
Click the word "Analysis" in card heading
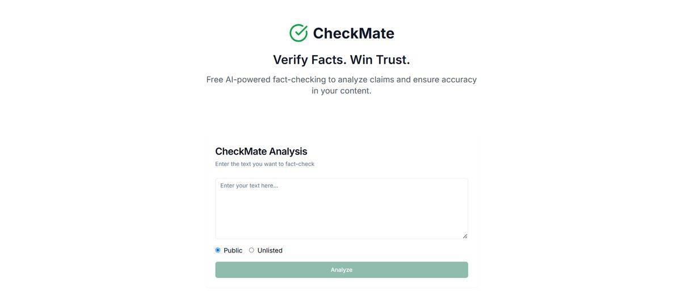(x=288, y=152)
